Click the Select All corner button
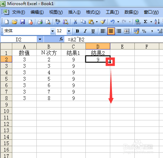 pos(6,46)
